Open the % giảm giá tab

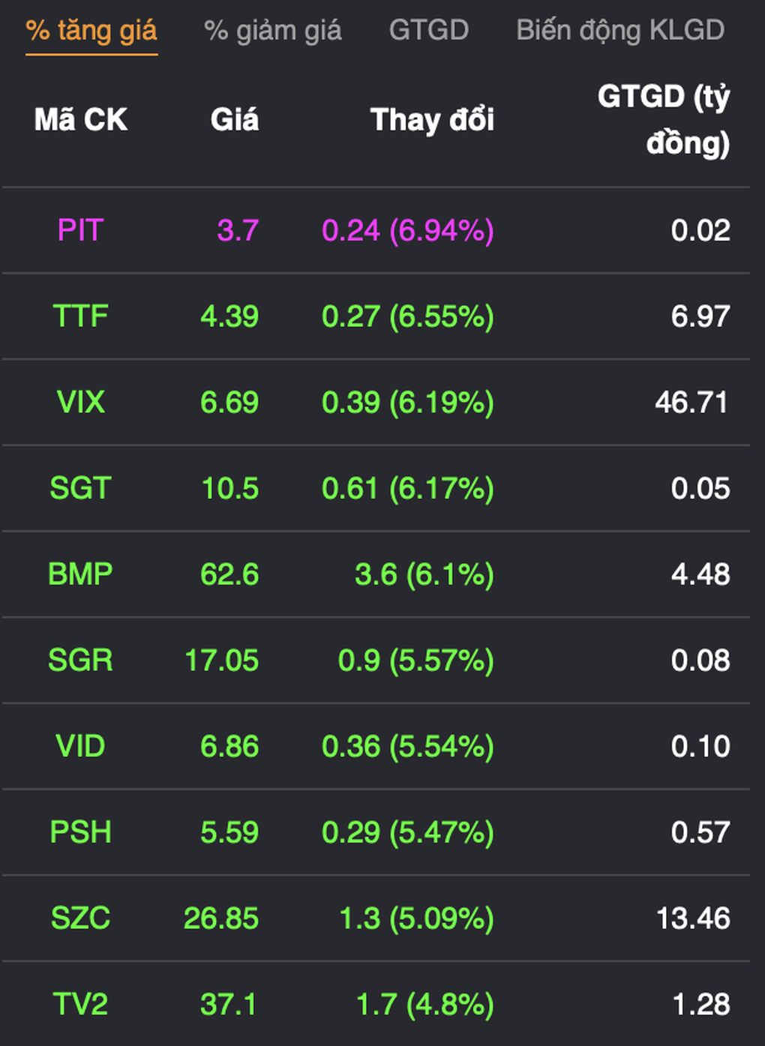[x=272, y=31]
